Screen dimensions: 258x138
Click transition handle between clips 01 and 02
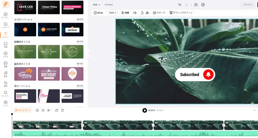(83, 125)
